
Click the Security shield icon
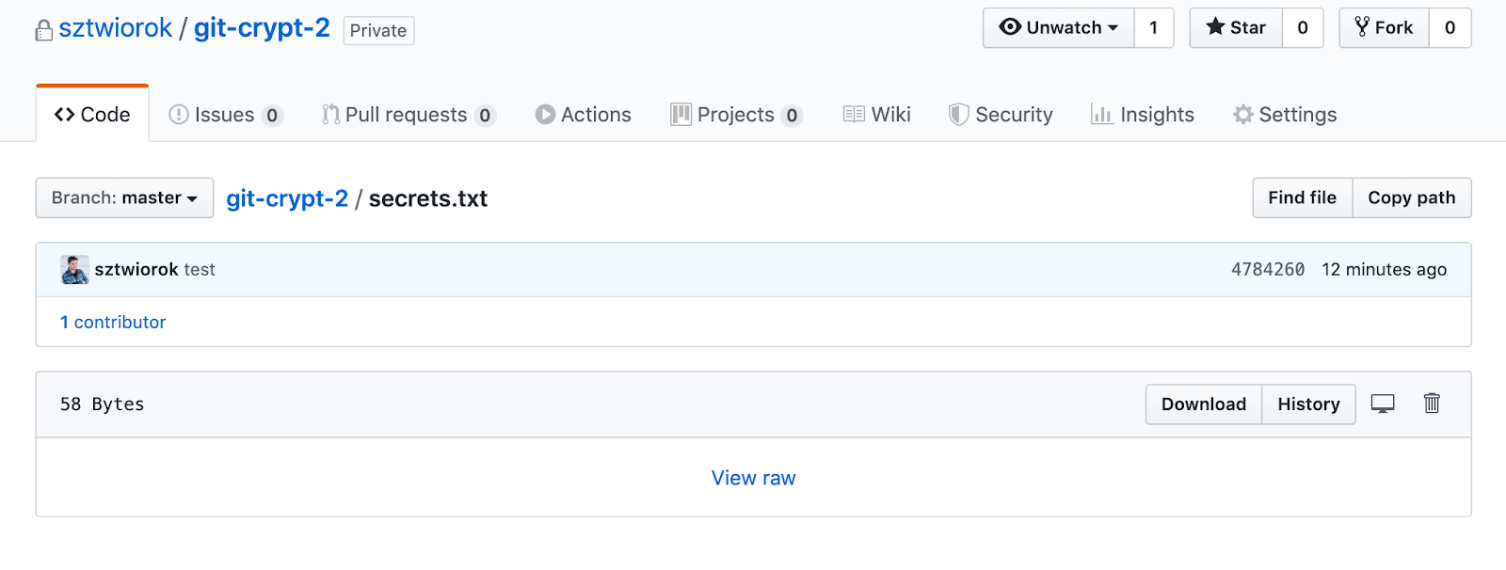coord(959,114)
